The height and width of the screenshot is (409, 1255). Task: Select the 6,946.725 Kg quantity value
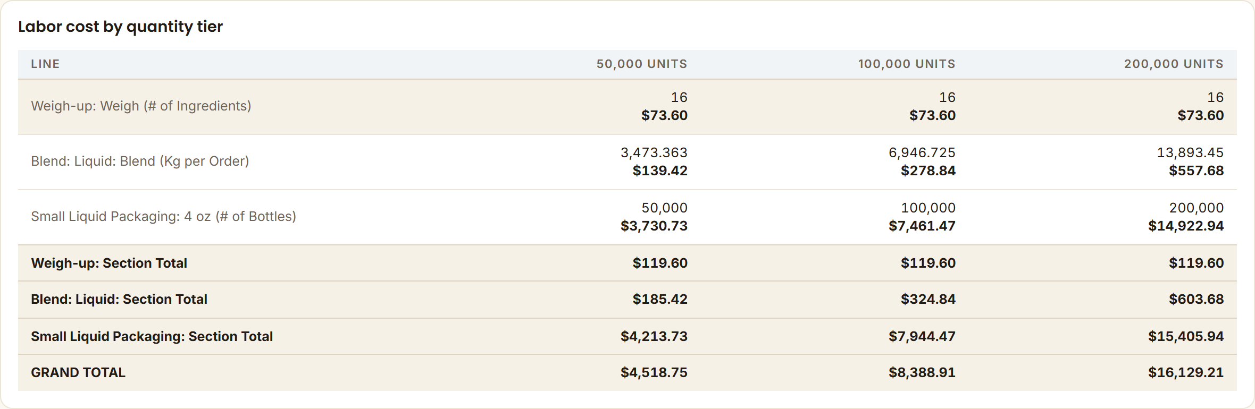[x=922, y=152]
